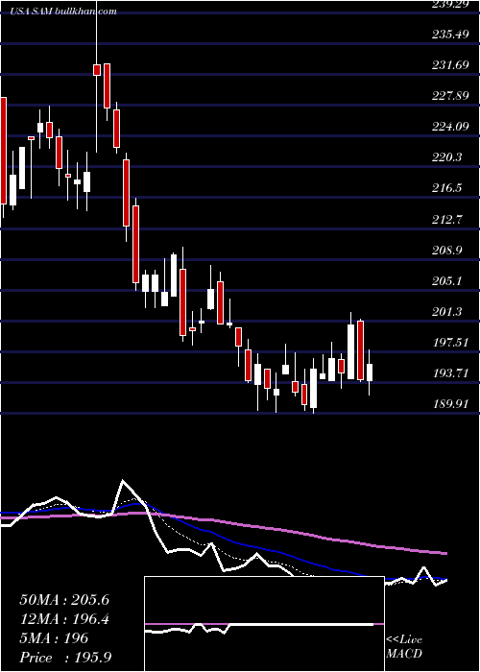This screenshot has height=672, width=480.
Task: Click the 220.3 price axis label
Action: 446,157
